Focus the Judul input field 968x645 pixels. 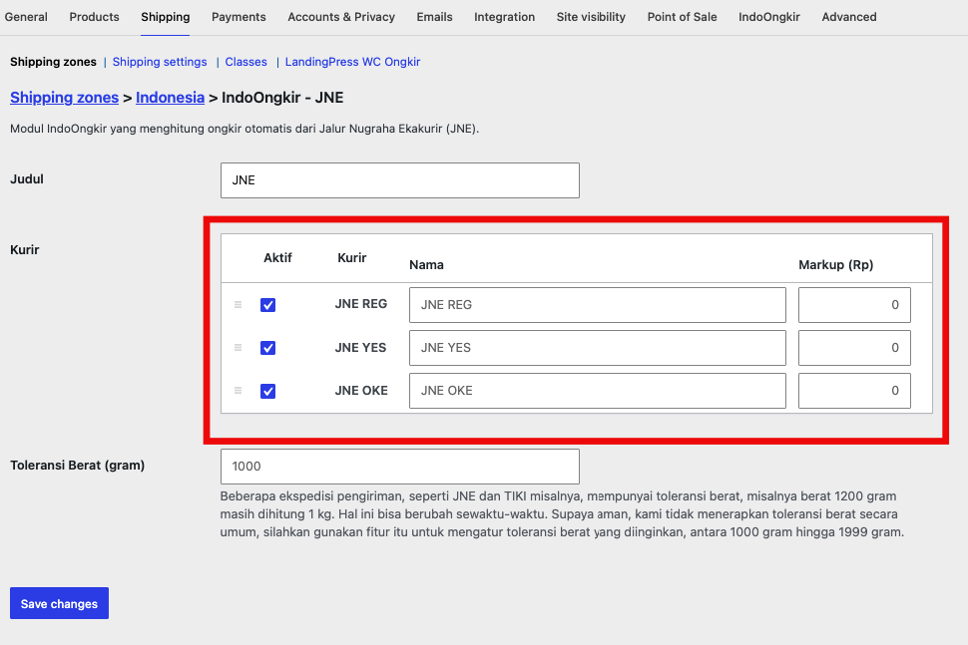[399, 180]
